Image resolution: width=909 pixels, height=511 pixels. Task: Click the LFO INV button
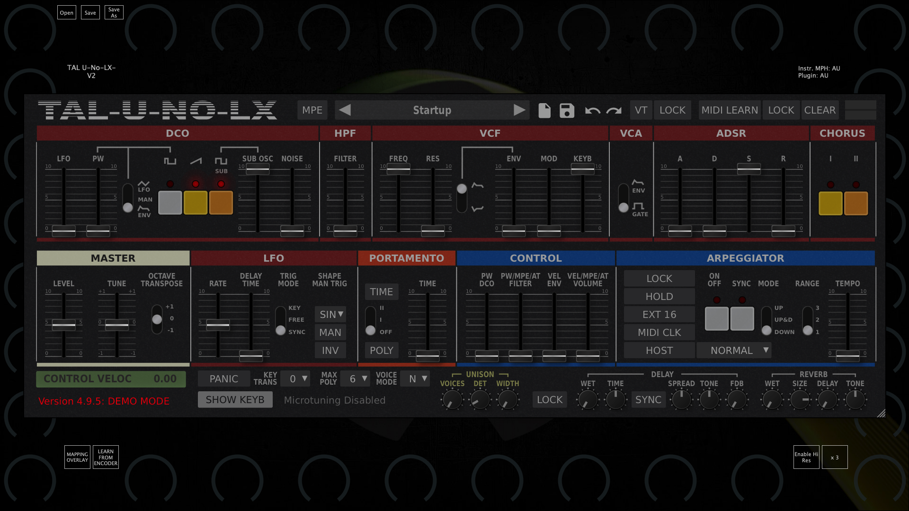pyautogui.click(x=330, y=351)
